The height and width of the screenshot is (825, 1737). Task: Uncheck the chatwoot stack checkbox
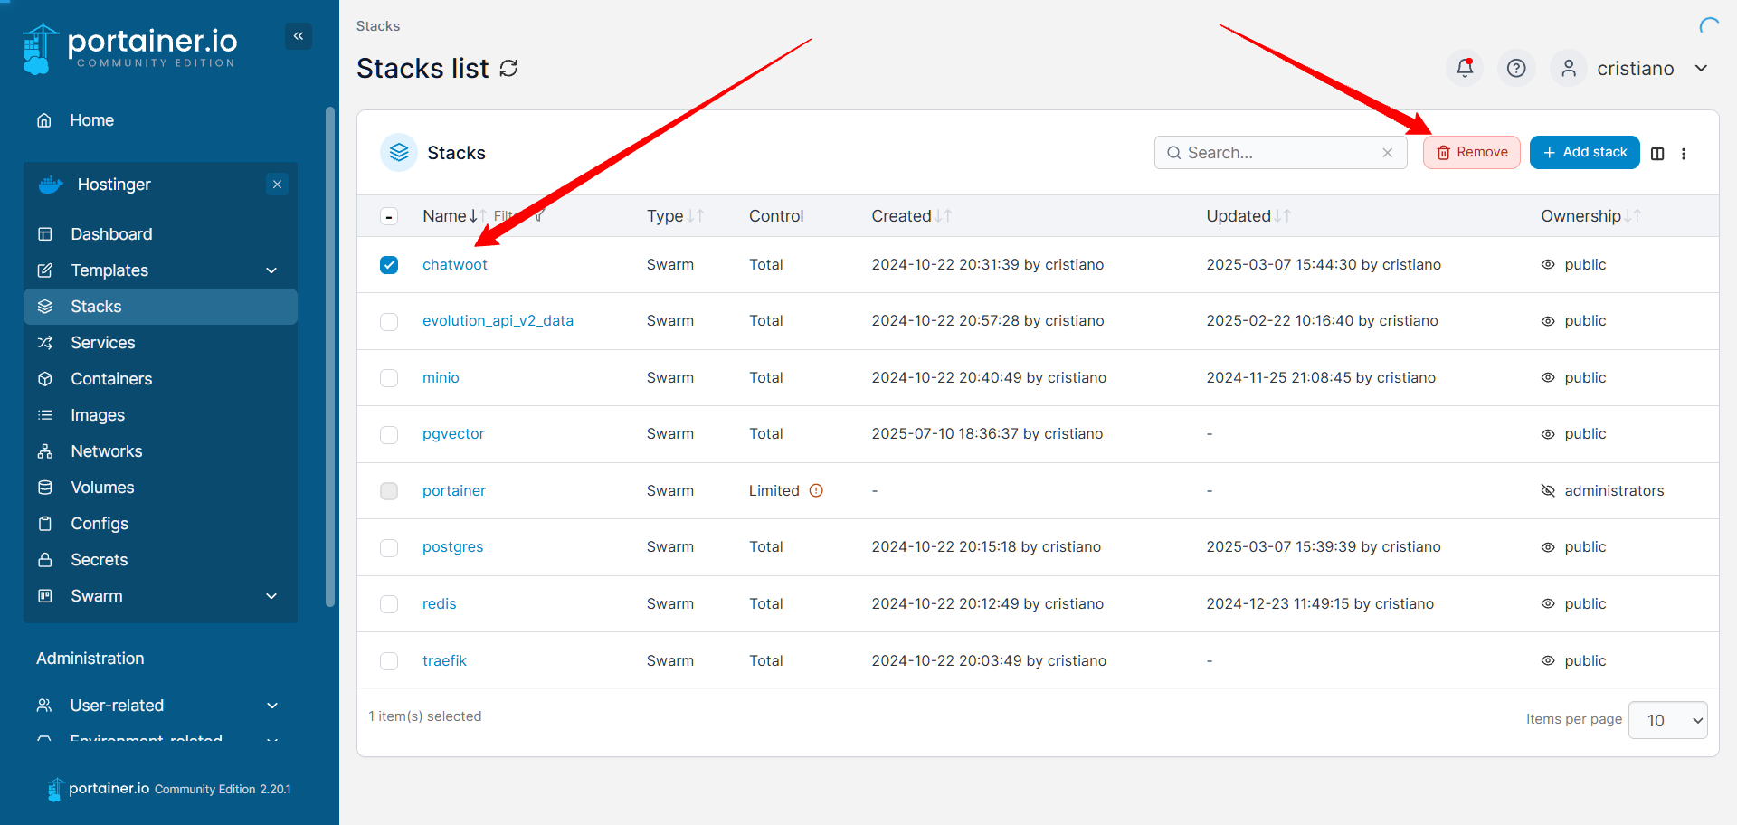389,265
